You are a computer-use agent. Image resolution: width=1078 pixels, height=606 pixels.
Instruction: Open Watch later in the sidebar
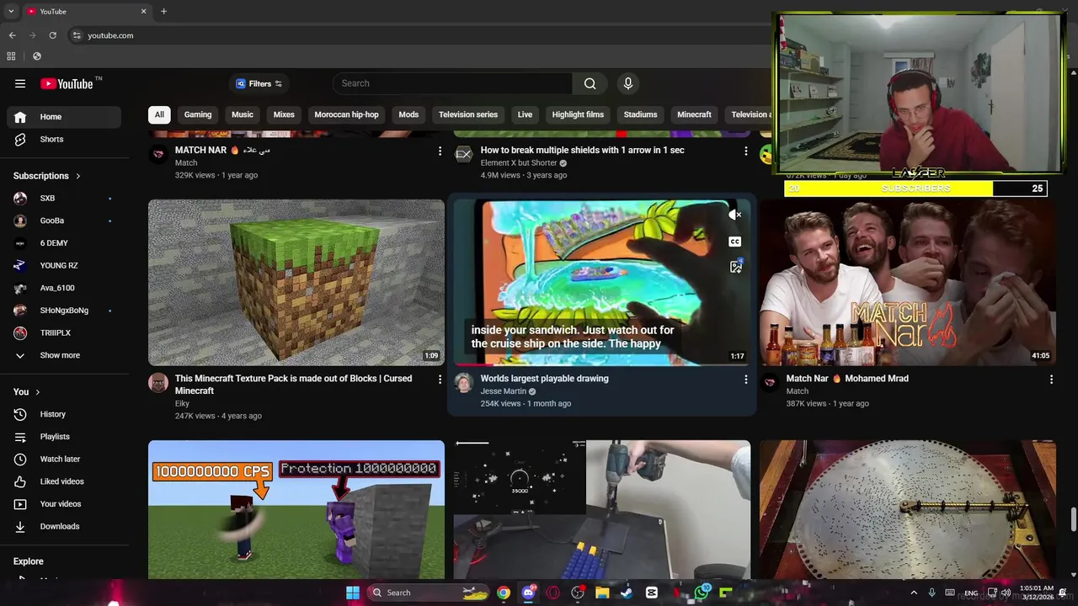click(64, 459)
